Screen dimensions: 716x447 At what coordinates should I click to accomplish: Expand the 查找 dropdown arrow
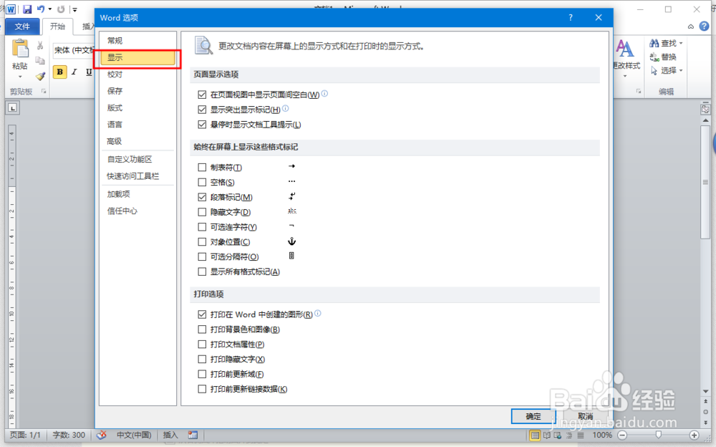tap(681, 43)
